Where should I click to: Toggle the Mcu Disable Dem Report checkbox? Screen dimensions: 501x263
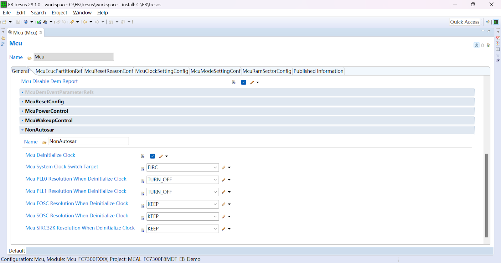[x=244, y=82]
